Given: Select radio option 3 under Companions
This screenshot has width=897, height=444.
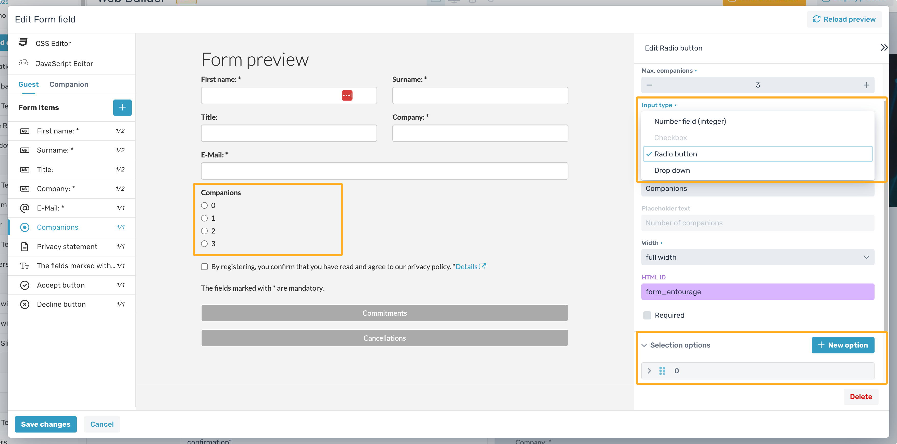Looking at the screenshot, I should click(204, 243).
